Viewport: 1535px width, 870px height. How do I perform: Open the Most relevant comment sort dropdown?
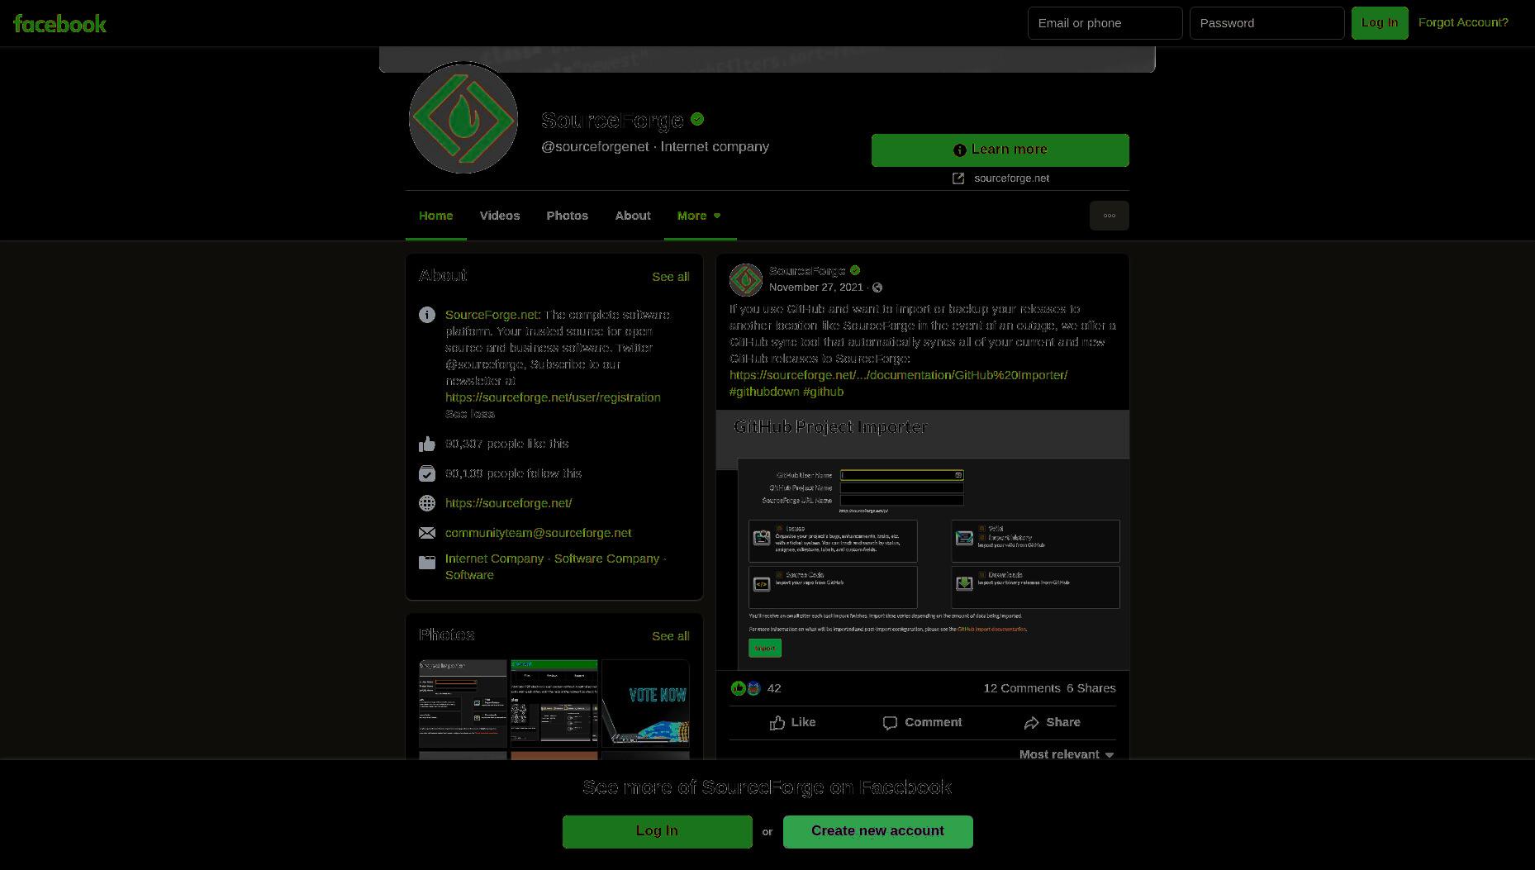pos(1067,754)
